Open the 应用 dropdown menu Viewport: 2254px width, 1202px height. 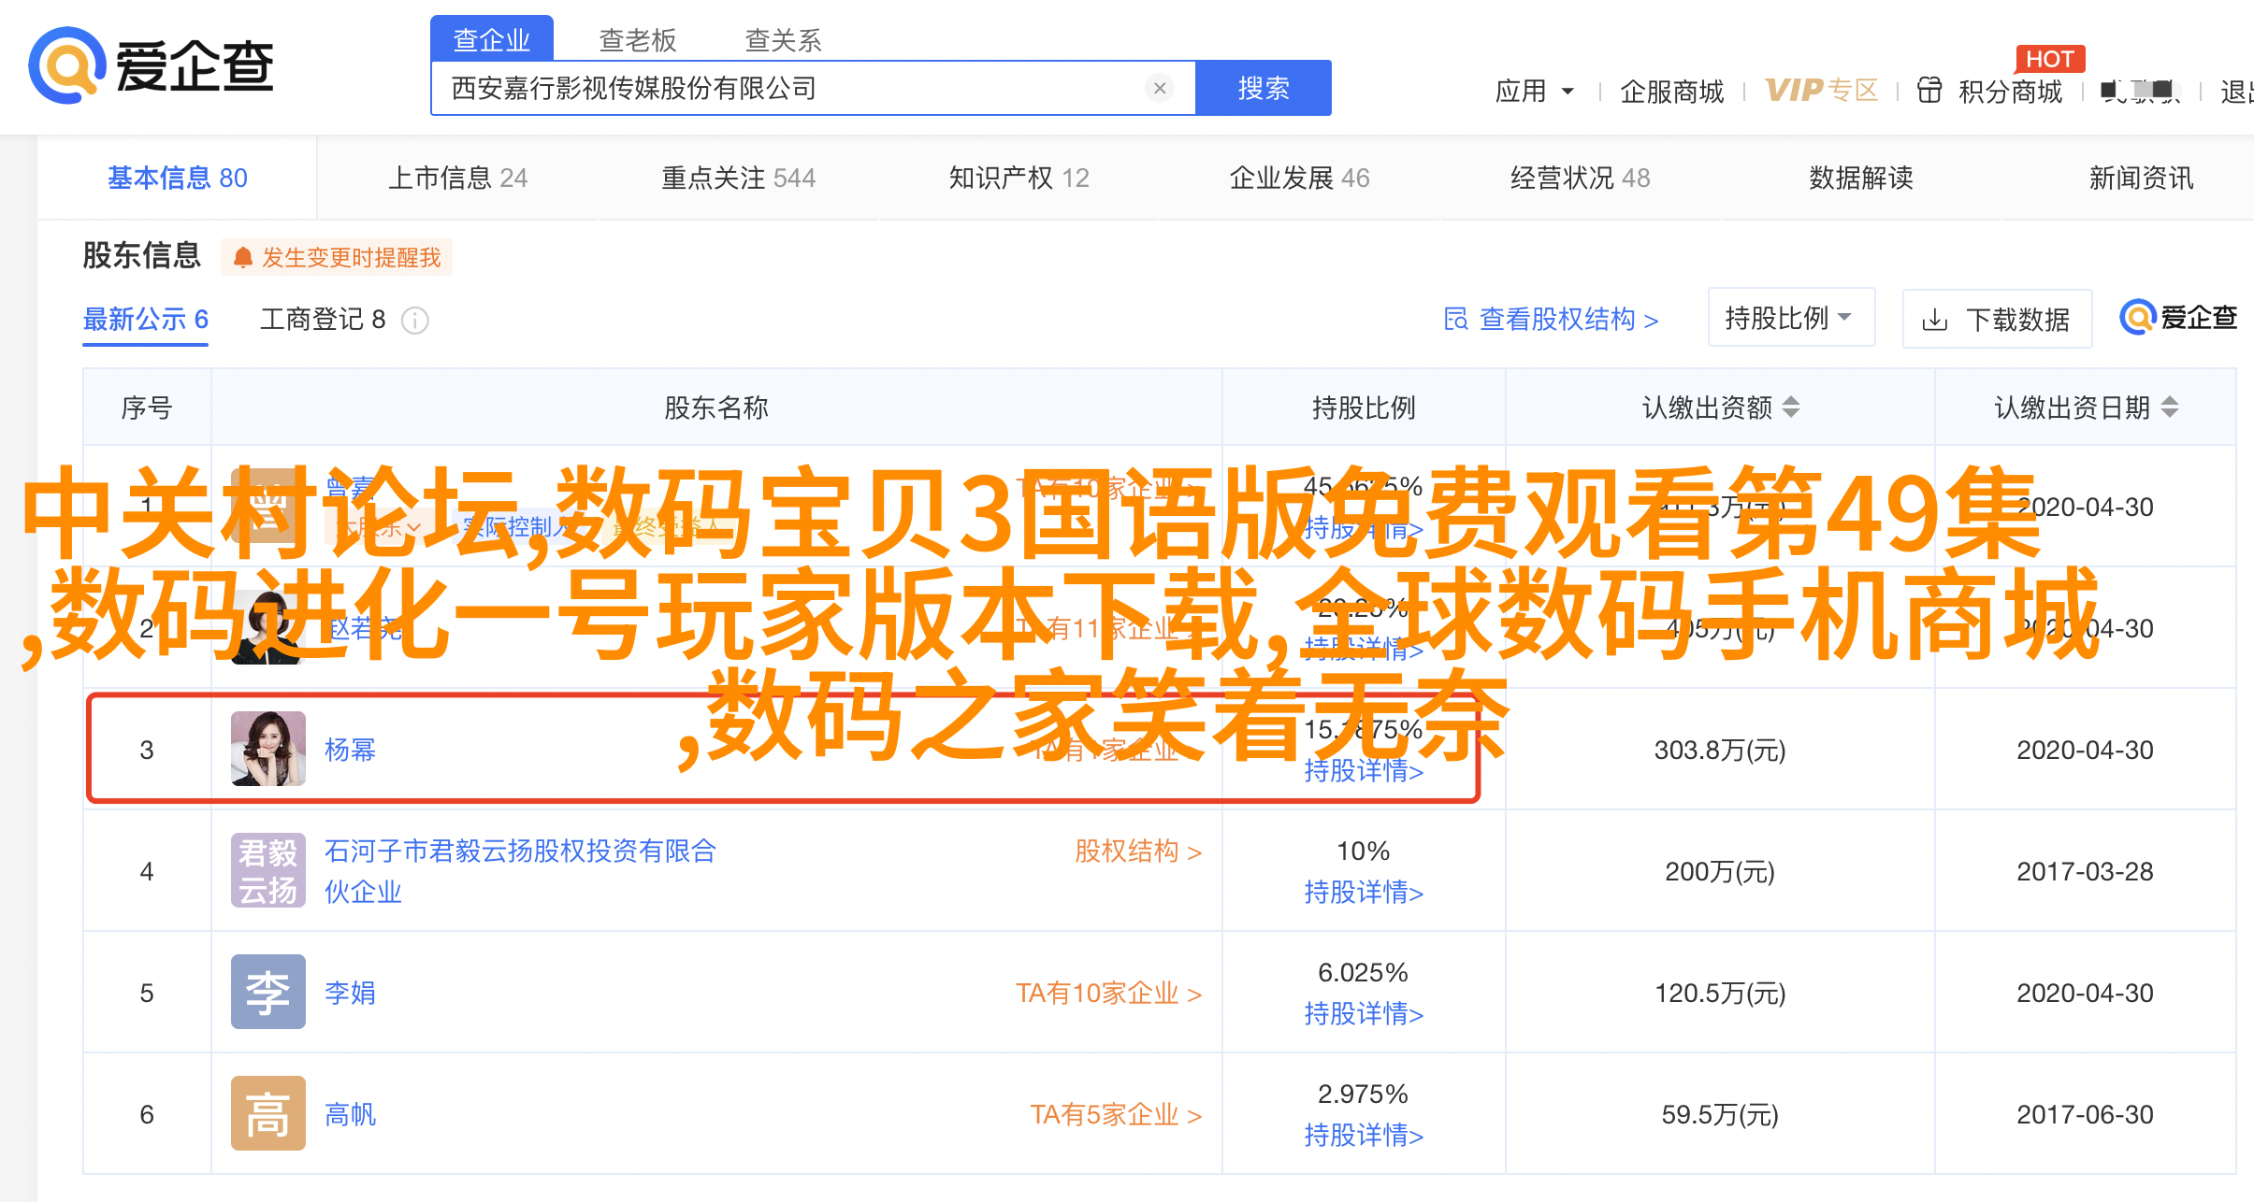(1535, 91)
